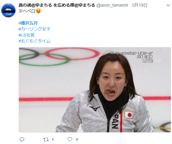
Task: Click the Olympic rings in the photo
Action: coord(59,57)
